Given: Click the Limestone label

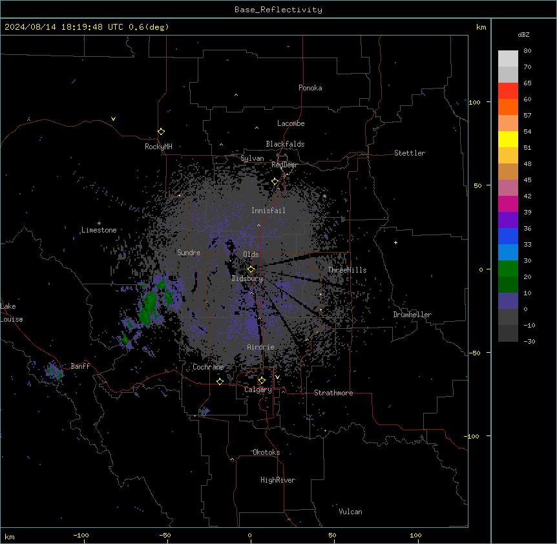Looking at the screenshot, I should click(x=99, y=230).
